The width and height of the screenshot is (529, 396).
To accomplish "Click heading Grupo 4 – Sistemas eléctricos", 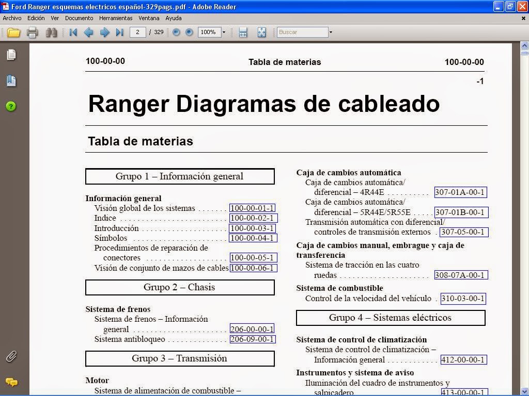I will coord(391,318).
